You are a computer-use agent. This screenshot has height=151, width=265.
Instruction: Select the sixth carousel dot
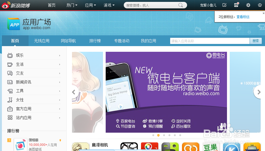point(180,135)
